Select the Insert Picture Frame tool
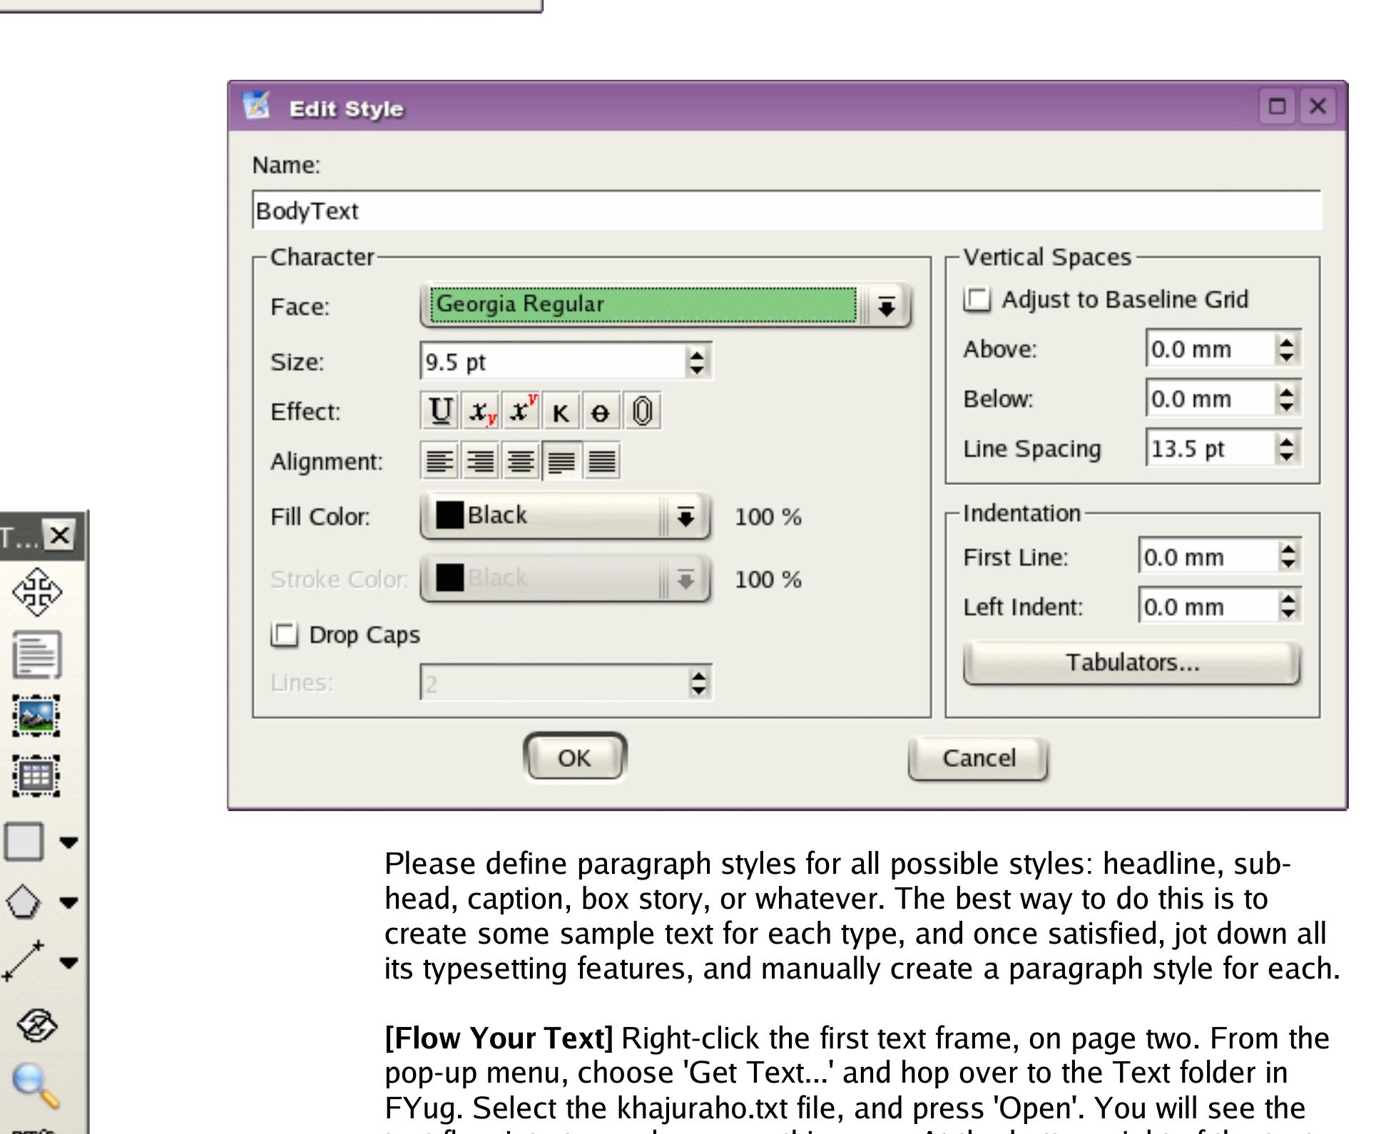 pos(36,716)
